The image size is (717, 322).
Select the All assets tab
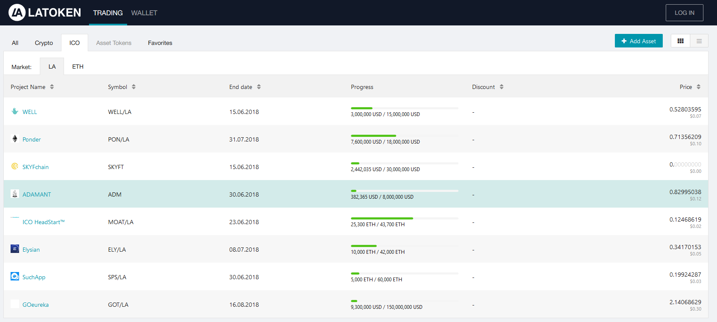15,43
